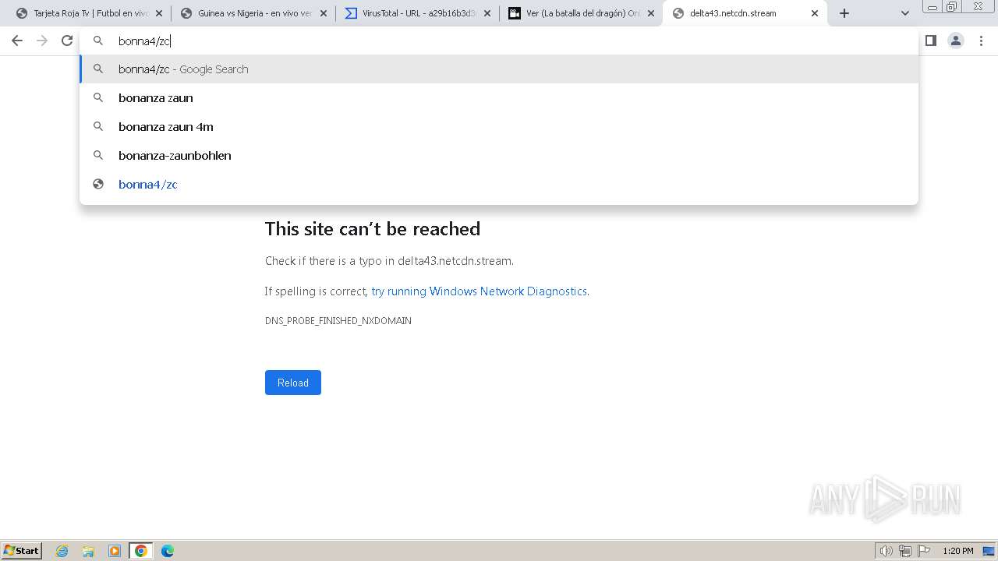This screenshot has height=561, width=998.
Task: Choose the 'bonanza zaun' suggestion
Action: tap(499, 98)
